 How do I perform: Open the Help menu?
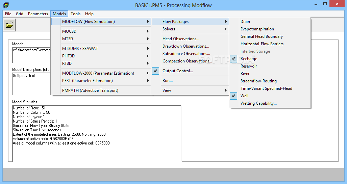(89, 14)
